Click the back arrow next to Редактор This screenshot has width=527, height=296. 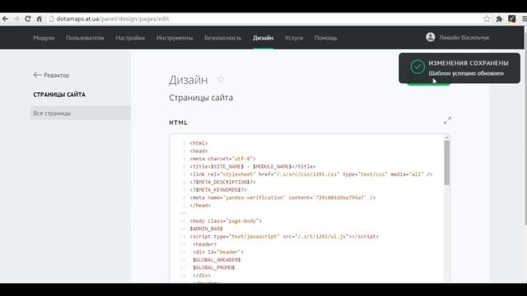tap(37, 75)
